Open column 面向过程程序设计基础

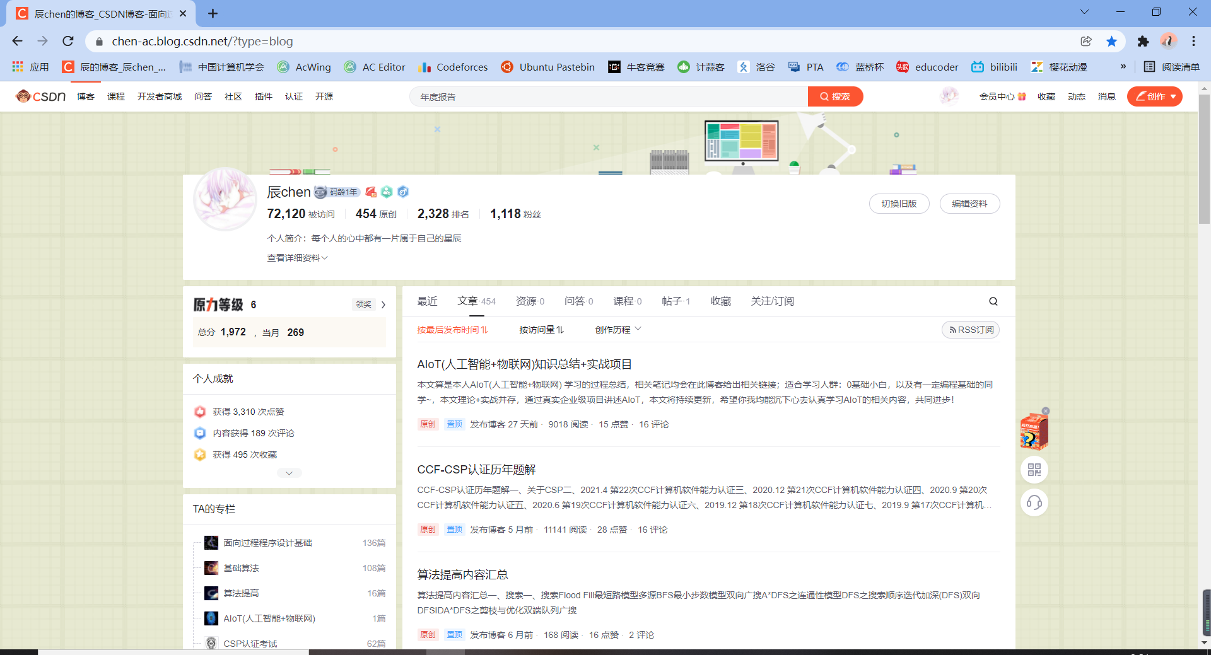pyautogui.click(x=267, y=543)
